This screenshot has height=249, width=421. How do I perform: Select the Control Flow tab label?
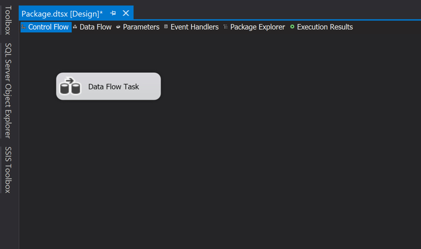tap(48, 27)
